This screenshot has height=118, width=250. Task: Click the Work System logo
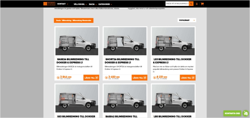click(x=49, y=3)
